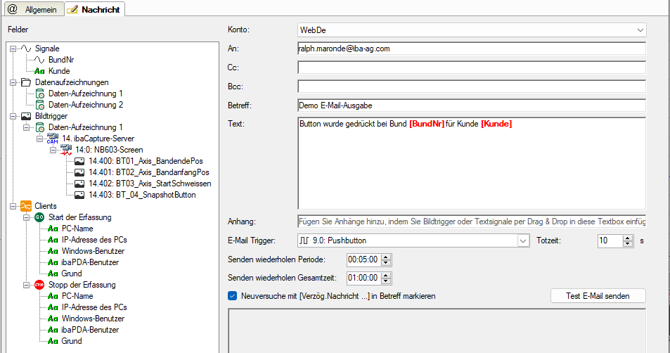The image size is (670, 353).
Task: Click the BT02_Axis_BandanfangPos image icon
Action: (79, 172)
